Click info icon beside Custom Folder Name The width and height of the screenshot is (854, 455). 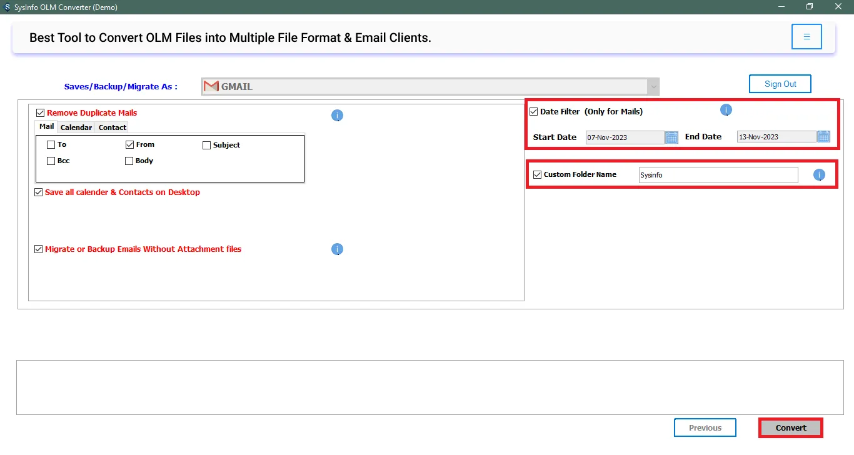[819, 175]
